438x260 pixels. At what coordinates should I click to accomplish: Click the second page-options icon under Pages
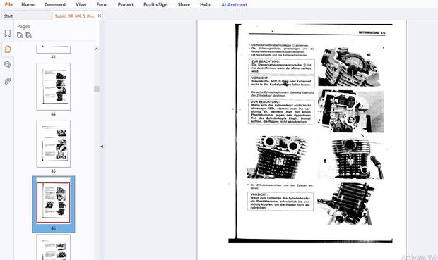click(29, 35)
